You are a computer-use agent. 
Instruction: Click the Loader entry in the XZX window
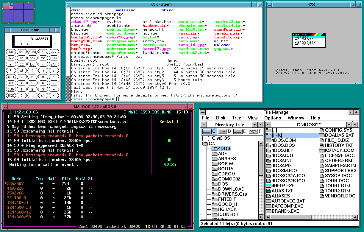pyautogui.click(x=309, y=37)
